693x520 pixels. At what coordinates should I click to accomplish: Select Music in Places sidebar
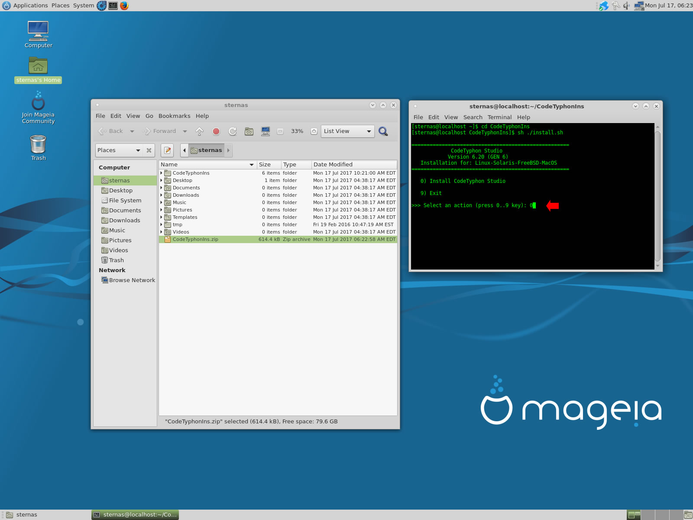pyautogui.click(x=125, y=231)
